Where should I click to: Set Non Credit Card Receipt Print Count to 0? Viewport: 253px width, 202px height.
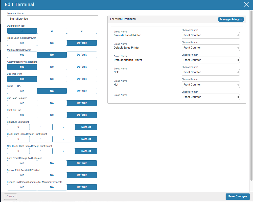tap(18, 151)
